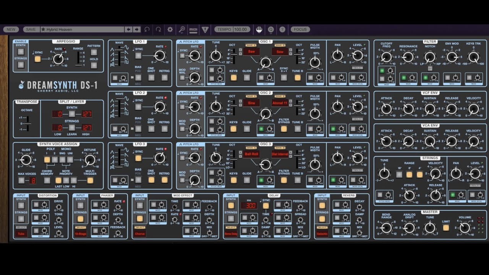
Task: Click the Filter CUTOFF FREQ knob
Action: [x=386, y=57]
